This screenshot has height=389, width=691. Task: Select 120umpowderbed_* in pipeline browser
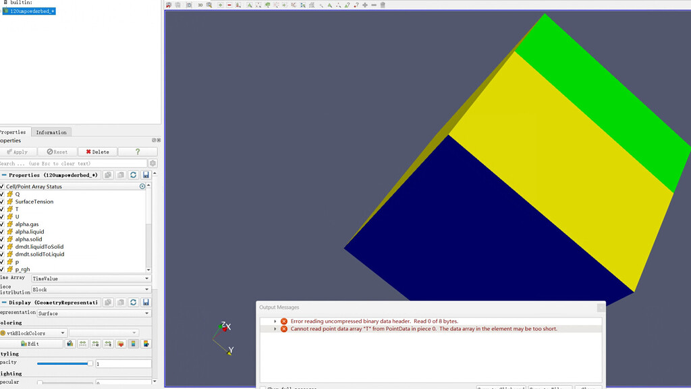click(32, 11)
